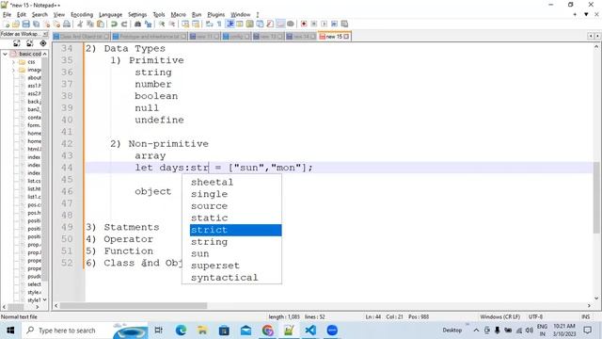Toggle Word Wrap in the toolbar
Viewport: 602px width, 339px height.
[209, 24]
